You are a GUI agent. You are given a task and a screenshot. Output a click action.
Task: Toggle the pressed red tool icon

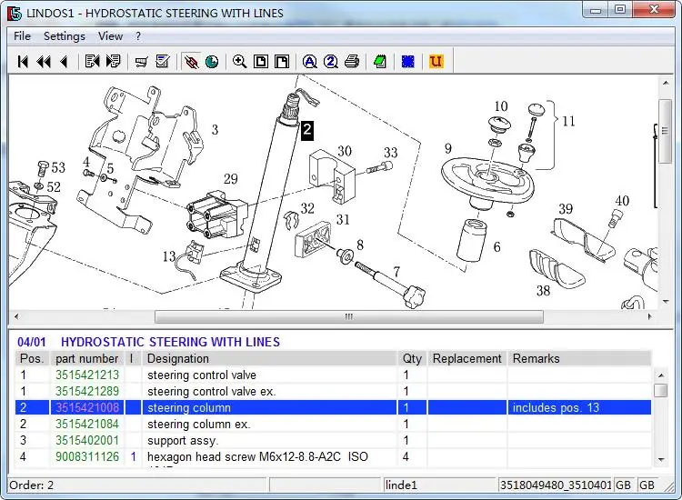click(x=191, y=62)
